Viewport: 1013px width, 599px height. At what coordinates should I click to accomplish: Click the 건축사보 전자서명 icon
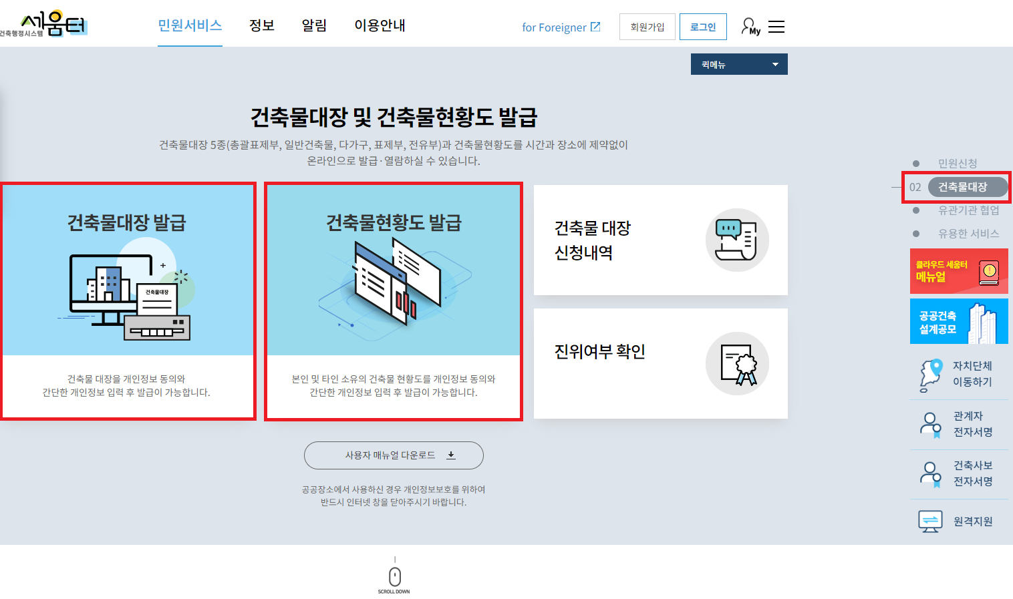pyautogui.click(x=931, y=473)
